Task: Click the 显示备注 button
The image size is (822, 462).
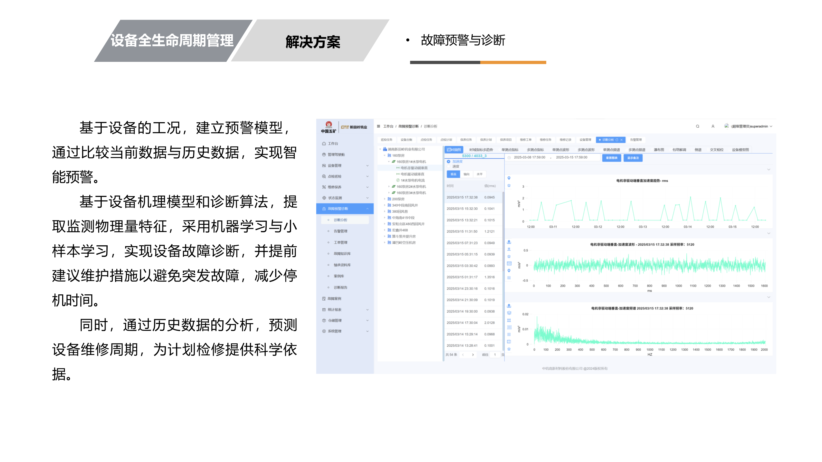Action: point(633,158)
